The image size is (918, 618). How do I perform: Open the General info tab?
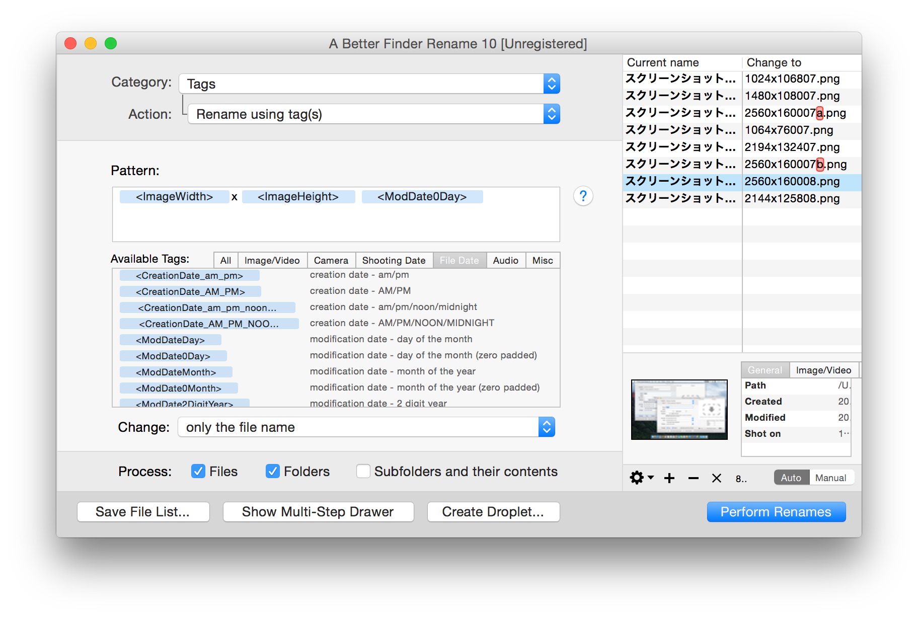point(765,370)
